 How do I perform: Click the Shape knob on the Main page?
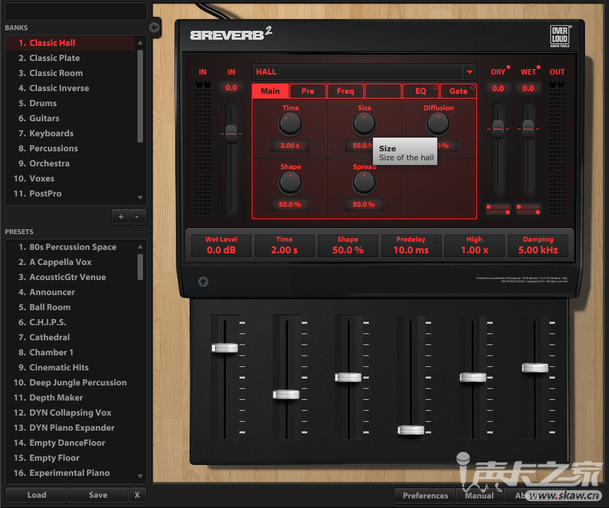coord(290,183)
